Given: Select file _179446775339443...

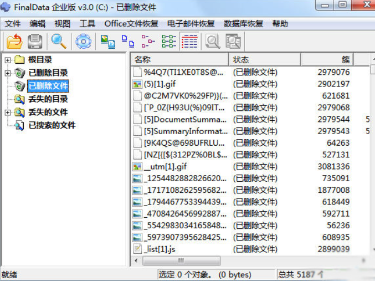Looking at the screenshot, I should click(186, 202).
